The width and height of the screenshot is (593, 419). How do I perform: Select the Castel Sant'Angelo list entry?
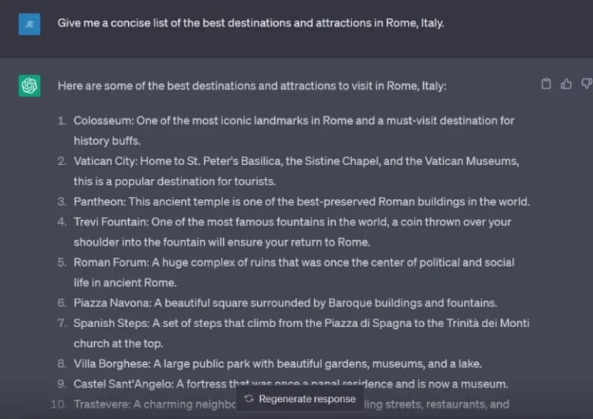tap(290, 384)
